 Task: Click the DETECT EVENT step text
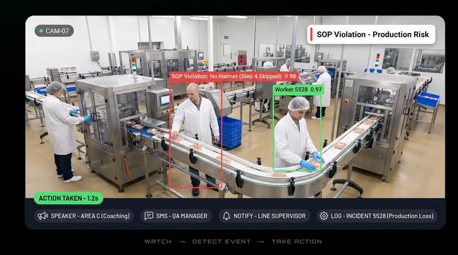tap(222, 242)
